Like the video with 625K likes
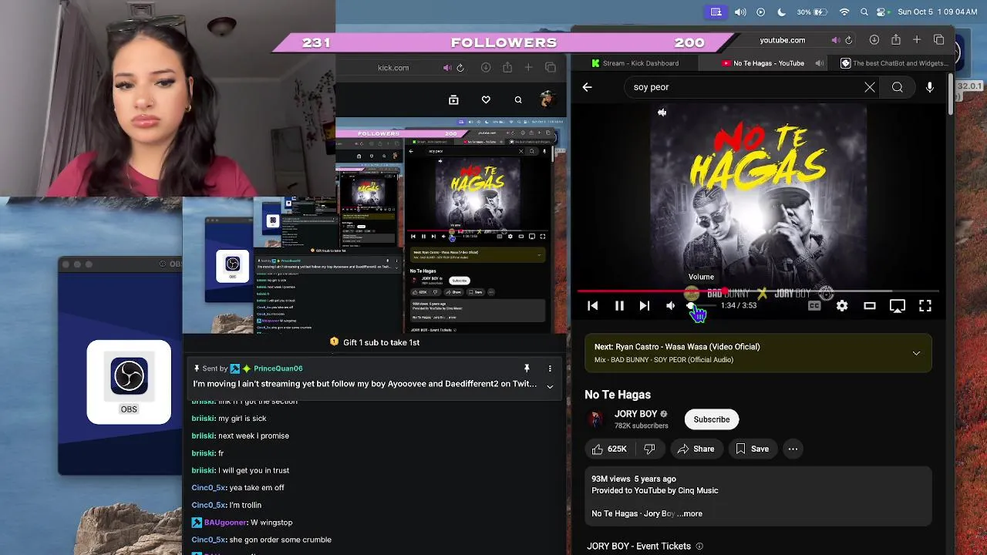The height and width of the screenshot is (555, 987). 609,449
